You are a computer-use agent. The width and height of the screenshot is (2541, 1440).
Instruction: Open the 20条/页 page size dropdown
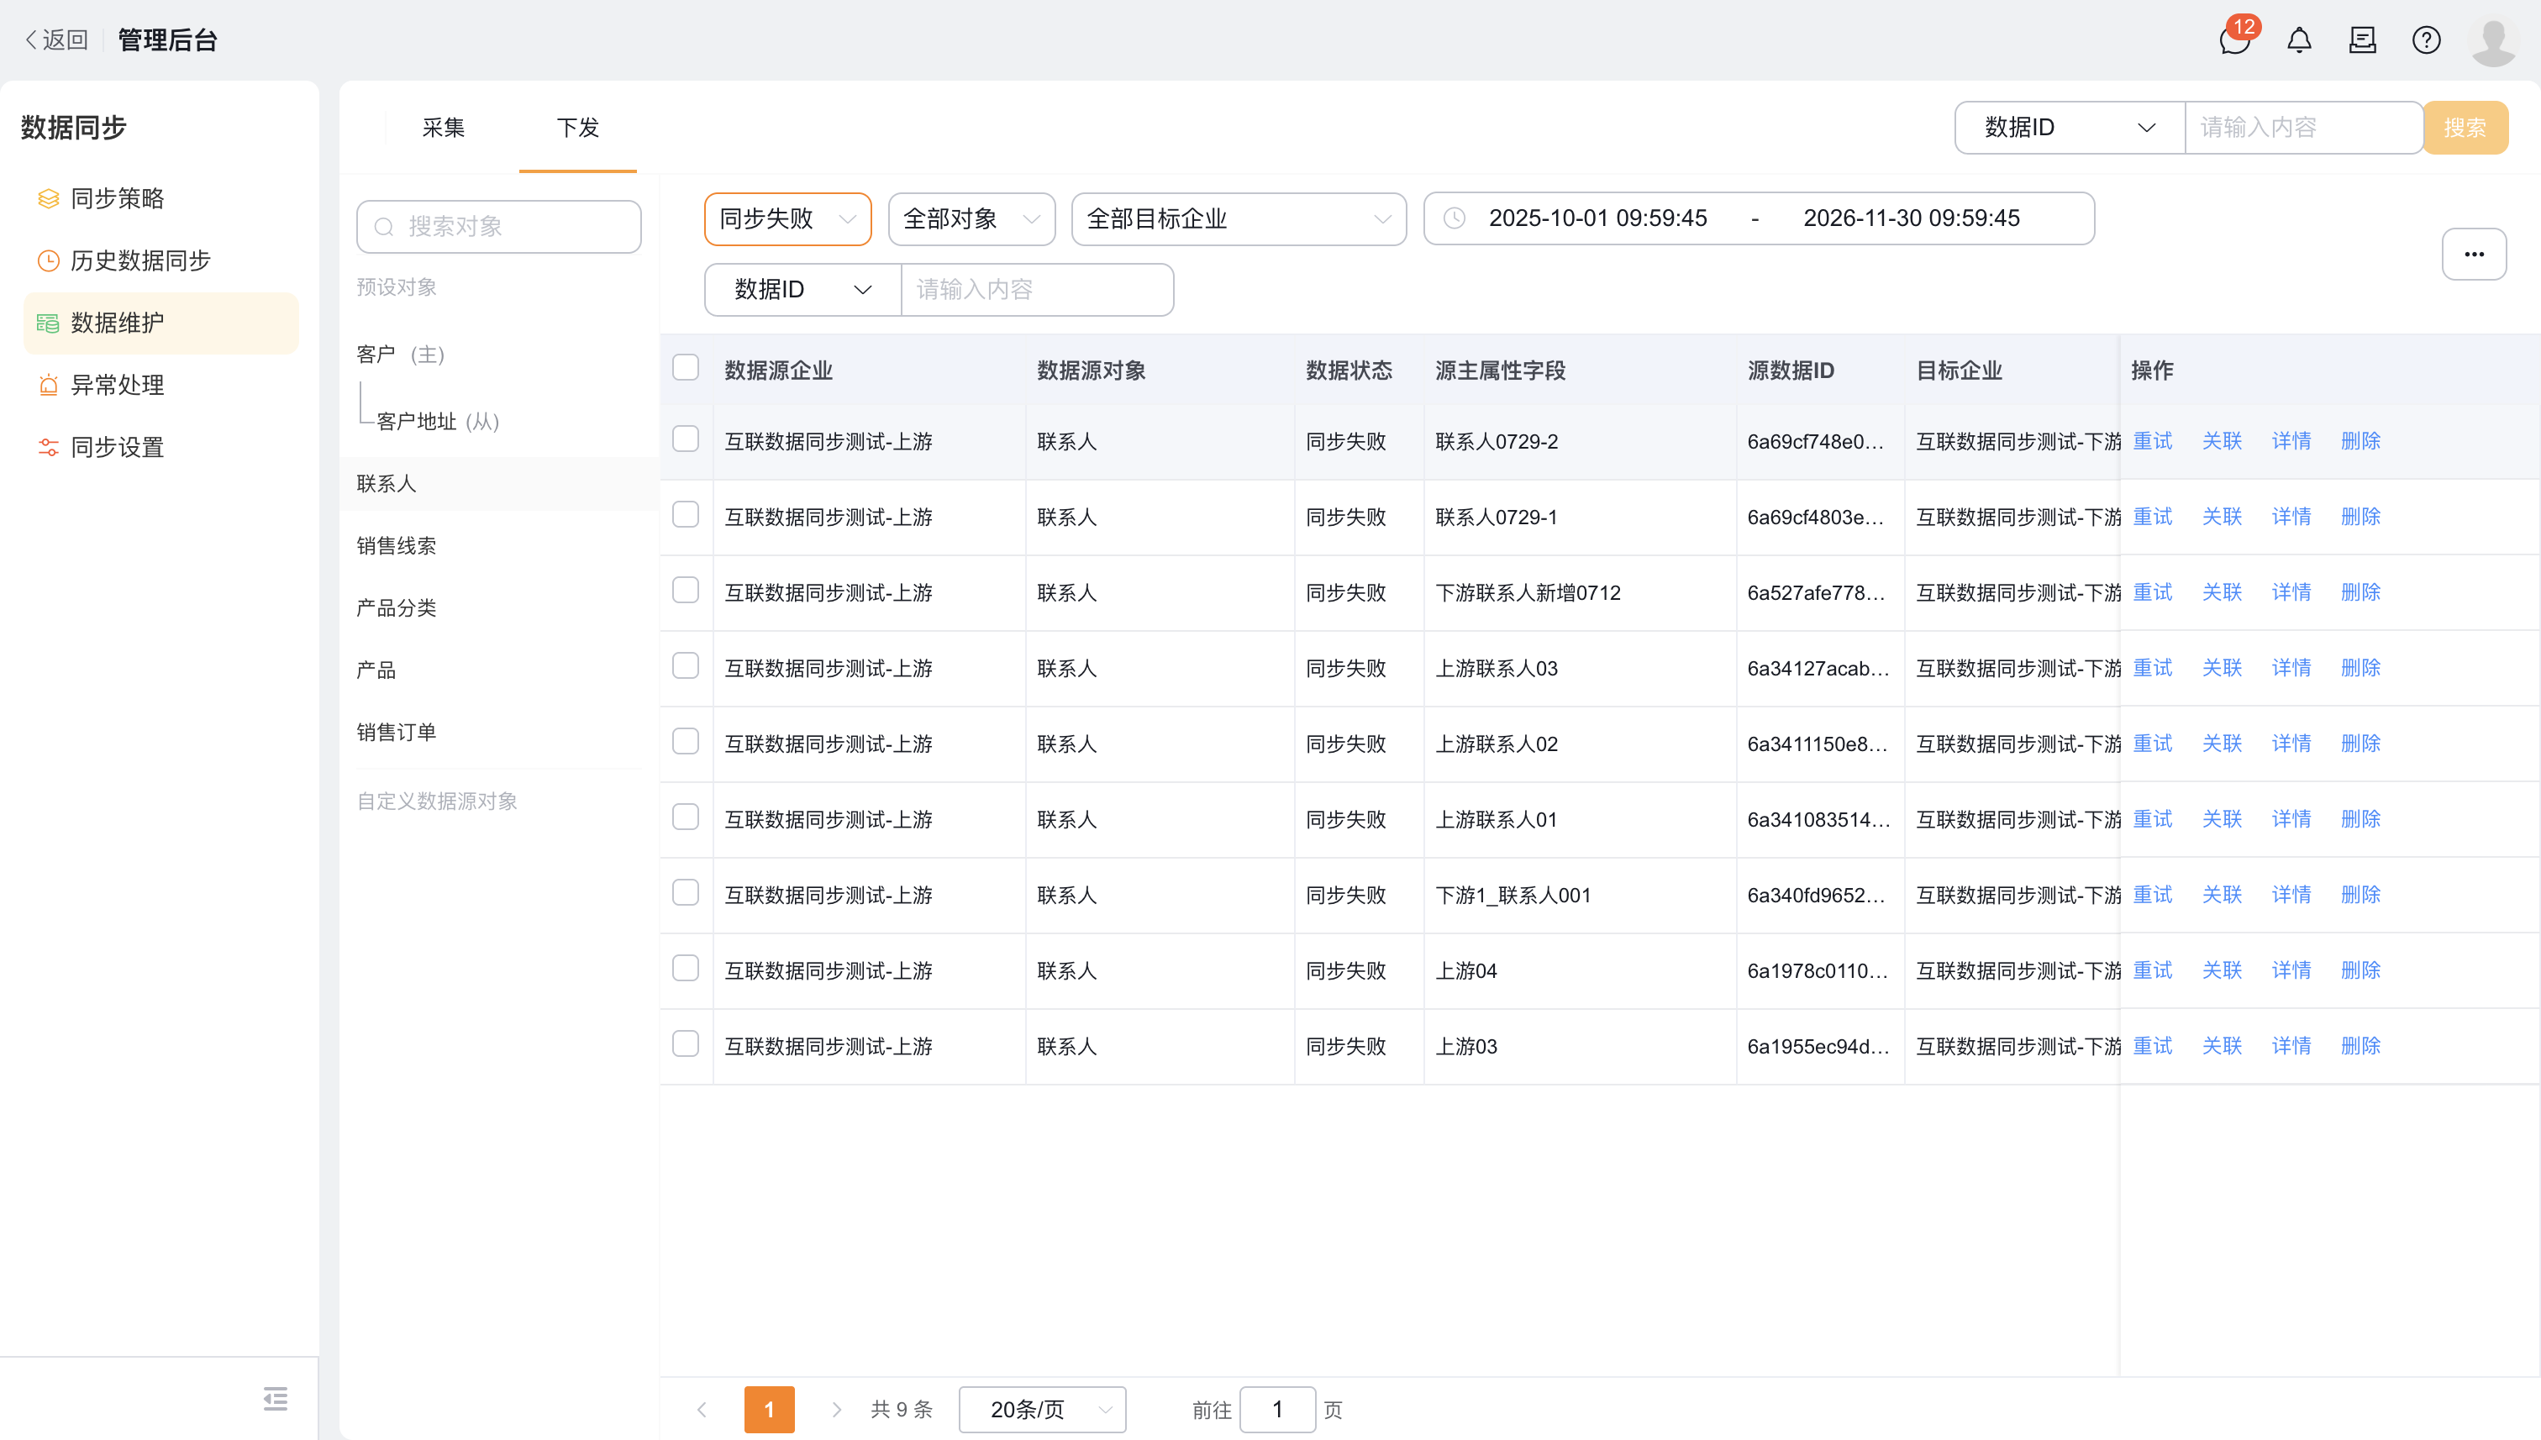pyautogui.click(x=1043, y=1410)
